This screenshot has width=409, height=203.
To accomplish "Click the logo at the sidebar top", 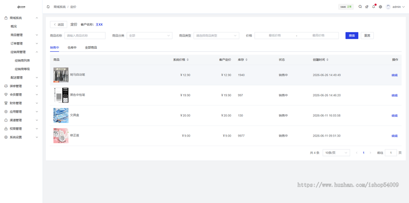I will [21, 7].
